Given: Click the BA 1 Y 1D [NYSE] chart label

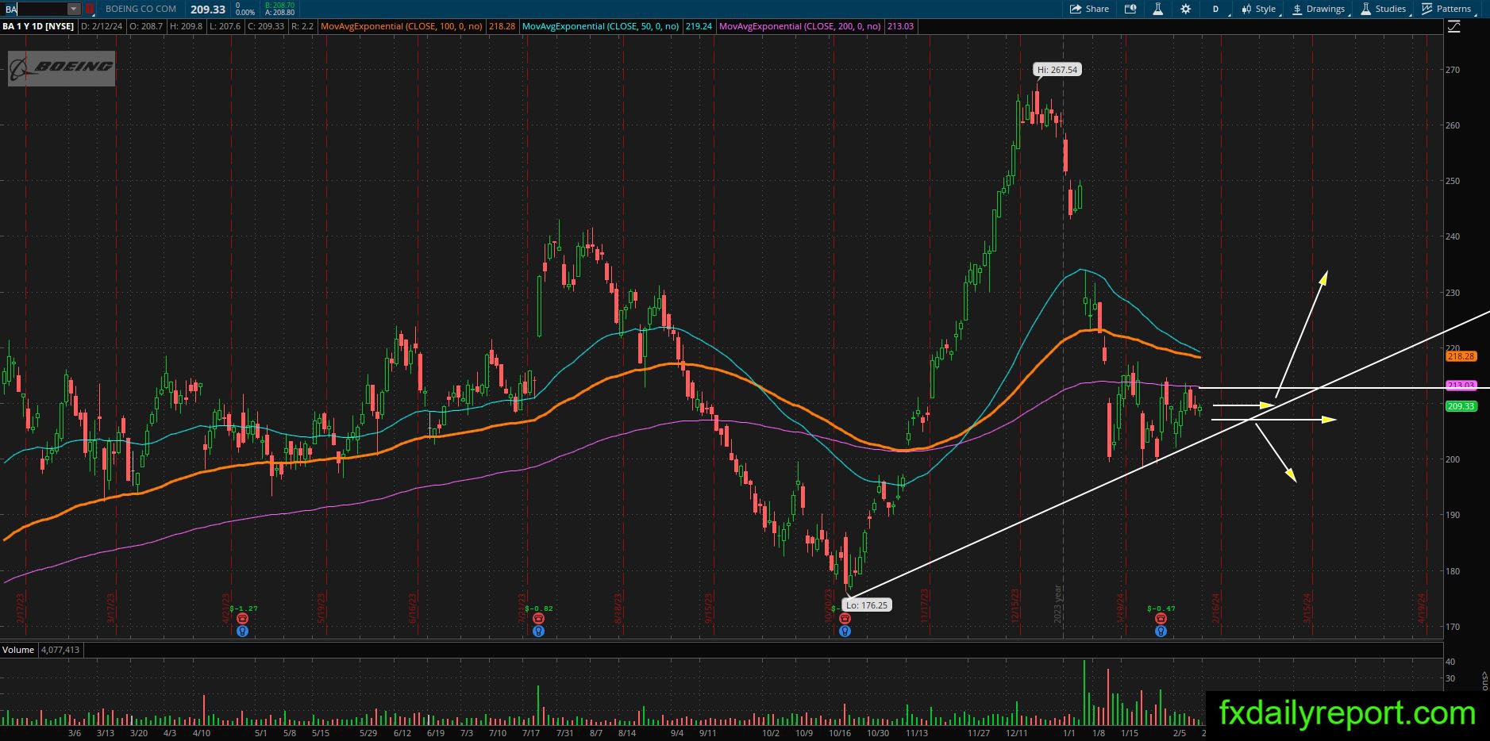Looking at the screenshot, I should pos(38,26).
